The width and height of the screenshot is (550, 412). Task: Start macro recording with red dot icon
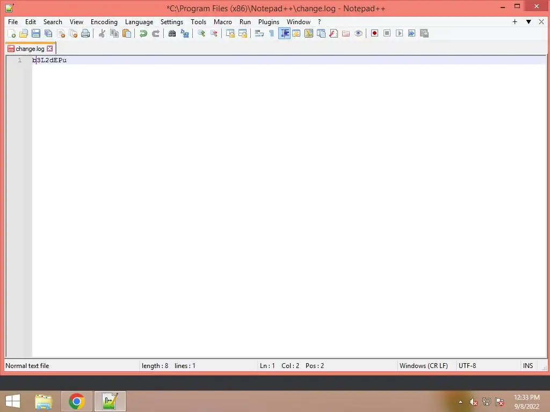[374, 33]
